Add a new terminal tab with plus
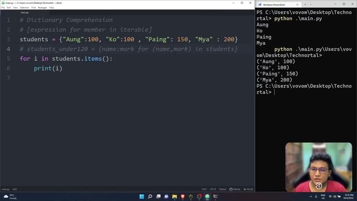This screenshot has width=357, height=201. [x=305, y=4]
